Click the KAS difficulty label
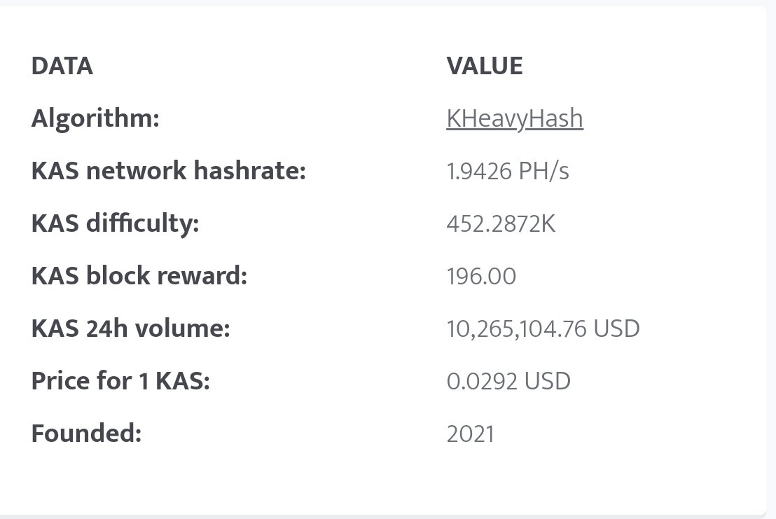This screenshot has width=776, height=519. (x=116, y=223)
